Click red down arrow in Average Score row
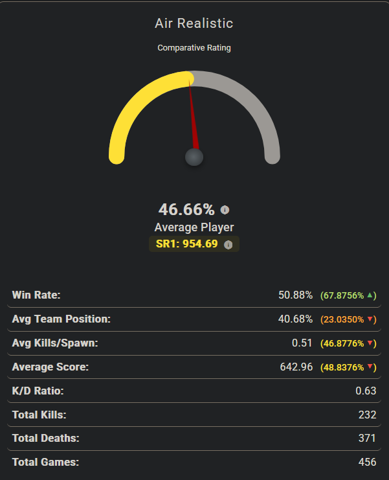This screenshot has height=480, width=389. pyautogui.click(x=370, y=367)
